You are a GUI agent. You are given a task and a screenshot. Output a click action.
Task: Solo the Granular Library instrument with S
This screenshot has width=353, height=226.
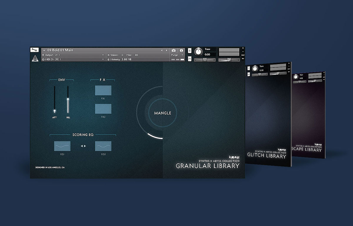189,51
